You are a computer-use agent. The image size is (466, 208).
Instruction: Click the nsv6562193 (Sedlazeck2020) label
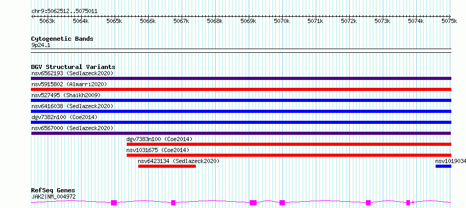click(72, 73)
